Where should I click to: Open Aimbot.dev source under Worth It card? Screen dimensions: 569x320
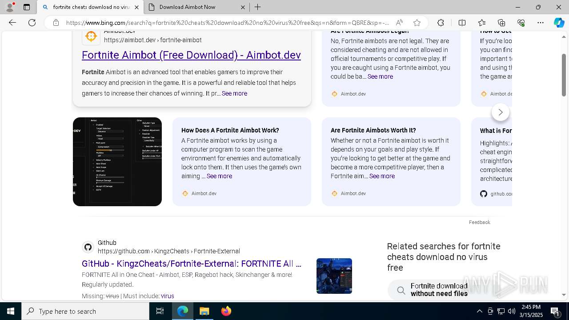[349, 193]
